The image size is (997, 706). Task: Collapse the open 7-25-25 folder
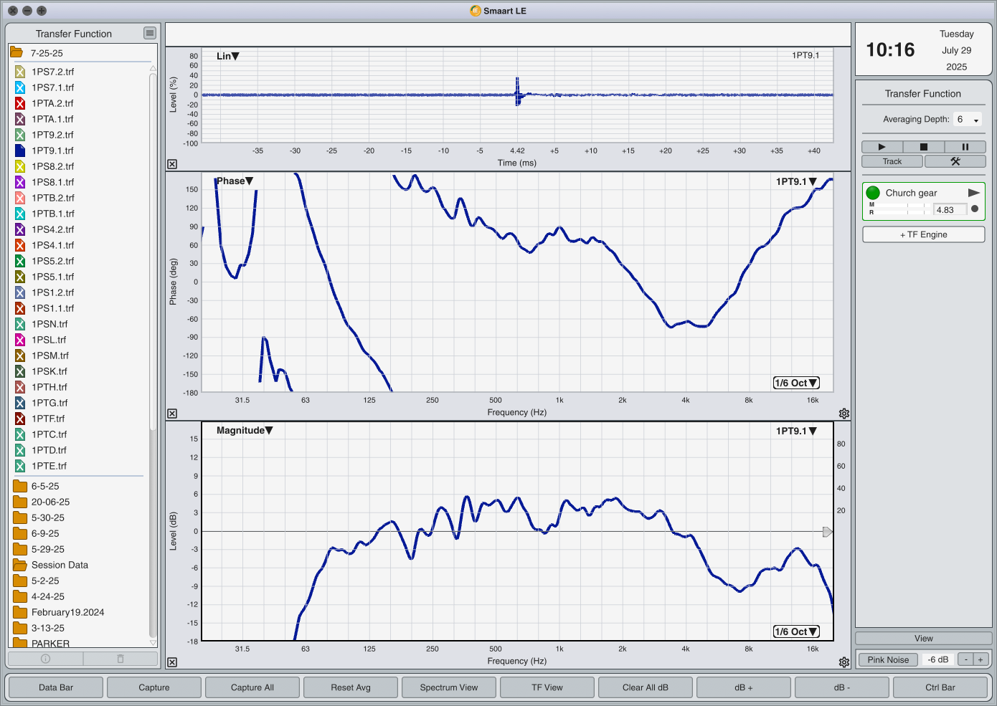pyautogui.click(x=16, y=52)
